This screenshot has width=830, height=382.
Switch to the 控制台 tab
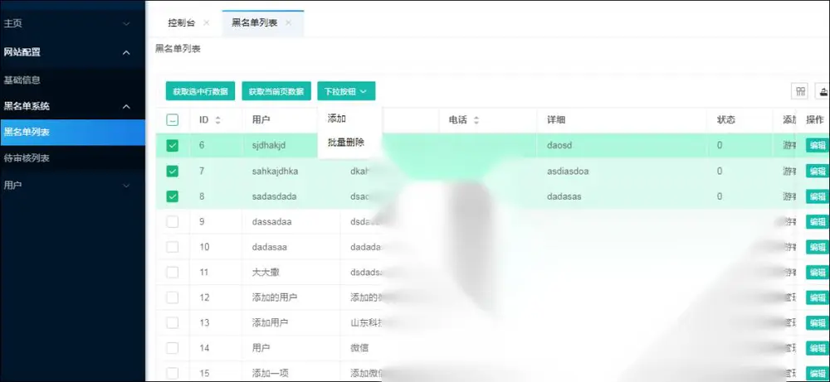(x=182, y=22)
